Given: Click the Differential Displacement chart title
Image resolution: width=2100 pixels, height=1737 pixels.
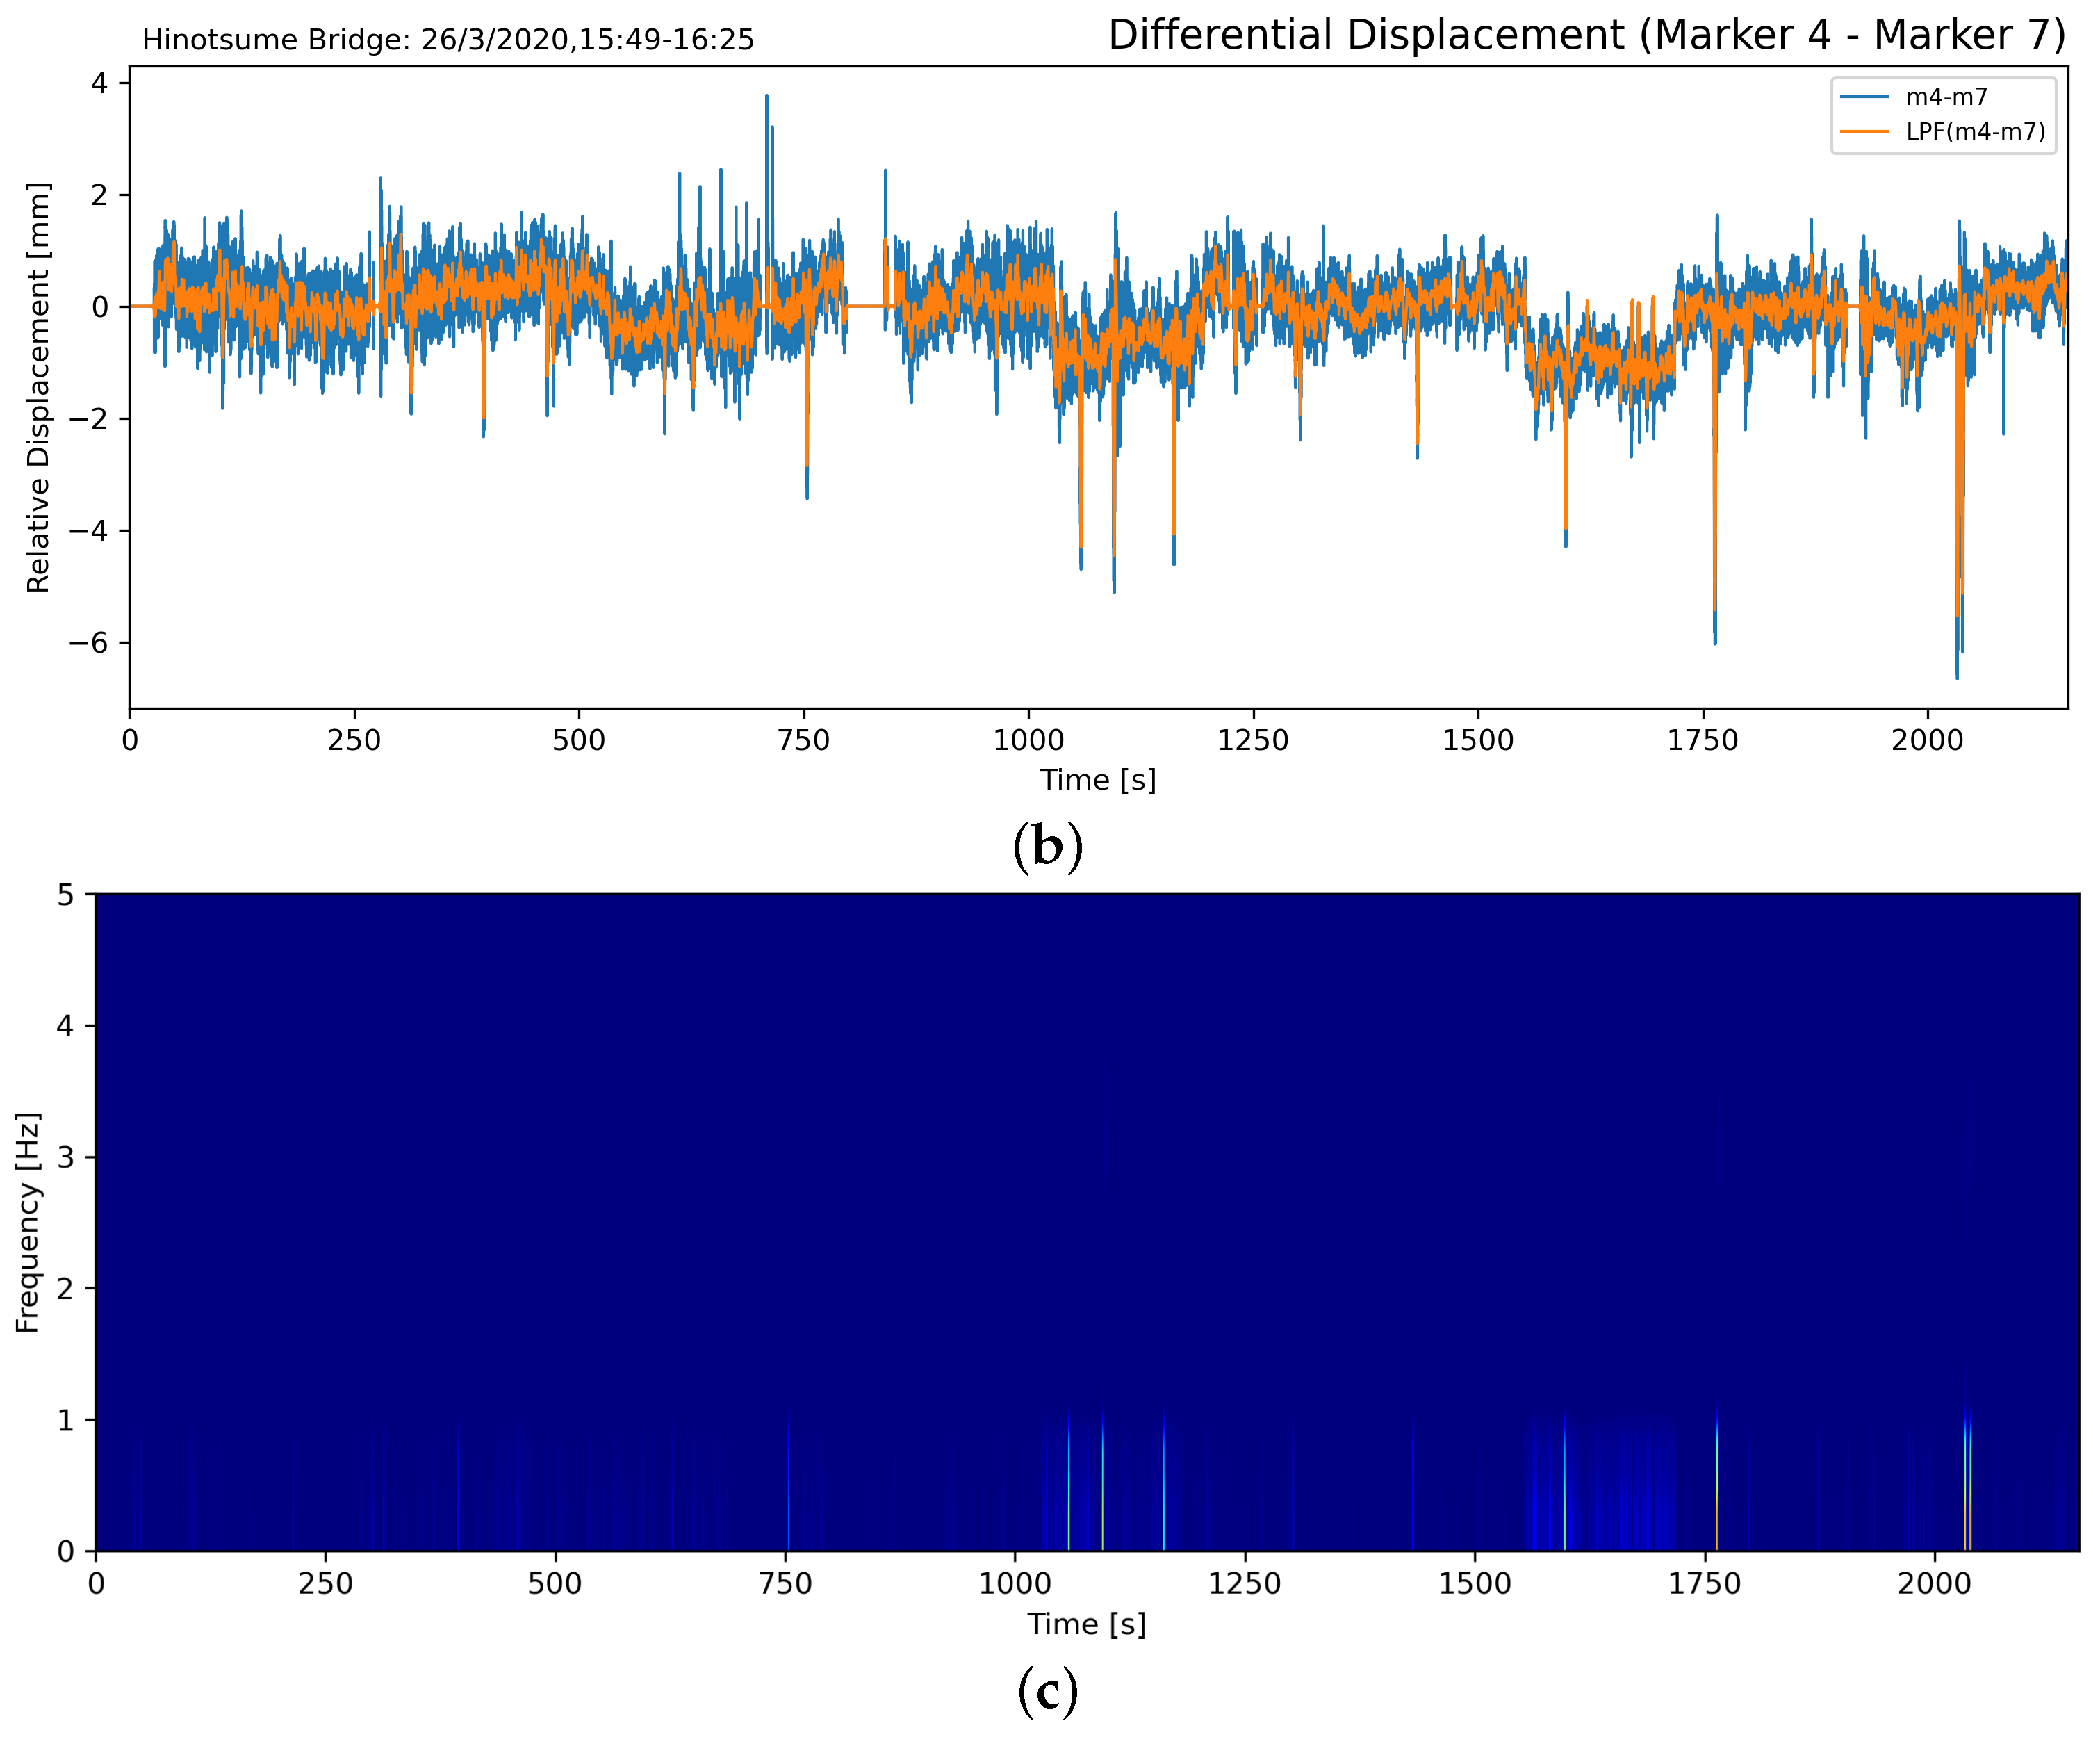Looking at the screenshot, I should click(x=1586, y=35).
